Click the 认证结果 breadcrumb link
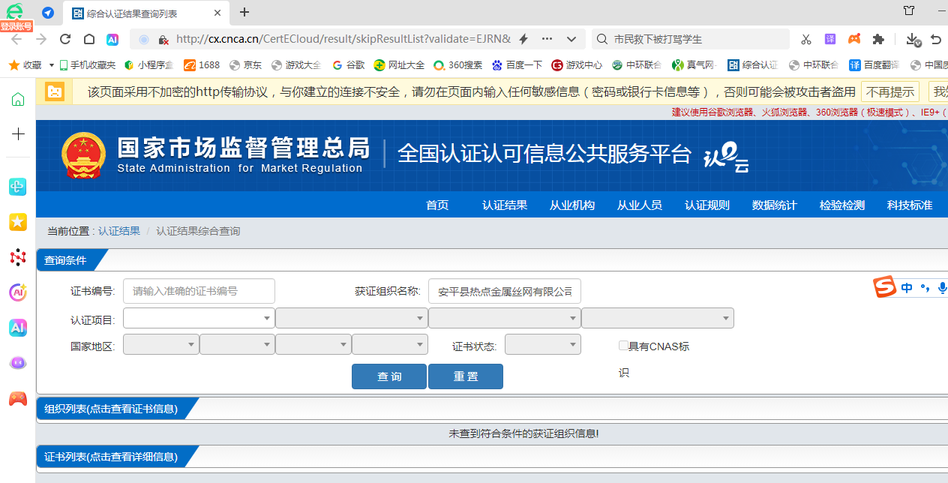 coord(119,231)
